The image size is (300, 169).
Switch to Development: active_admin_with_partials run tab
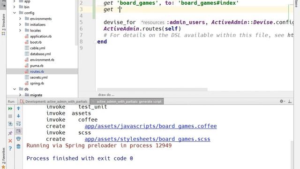[x=53, y=101]
